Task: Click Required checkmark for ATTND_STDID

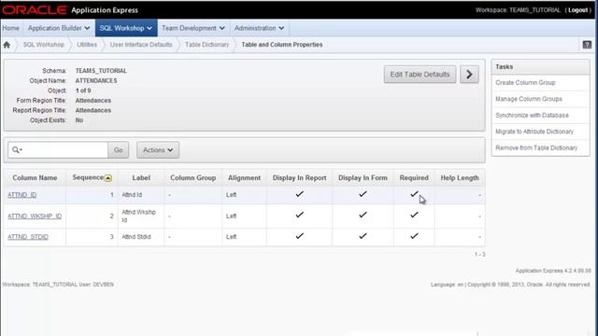Action: coord(414,236)
